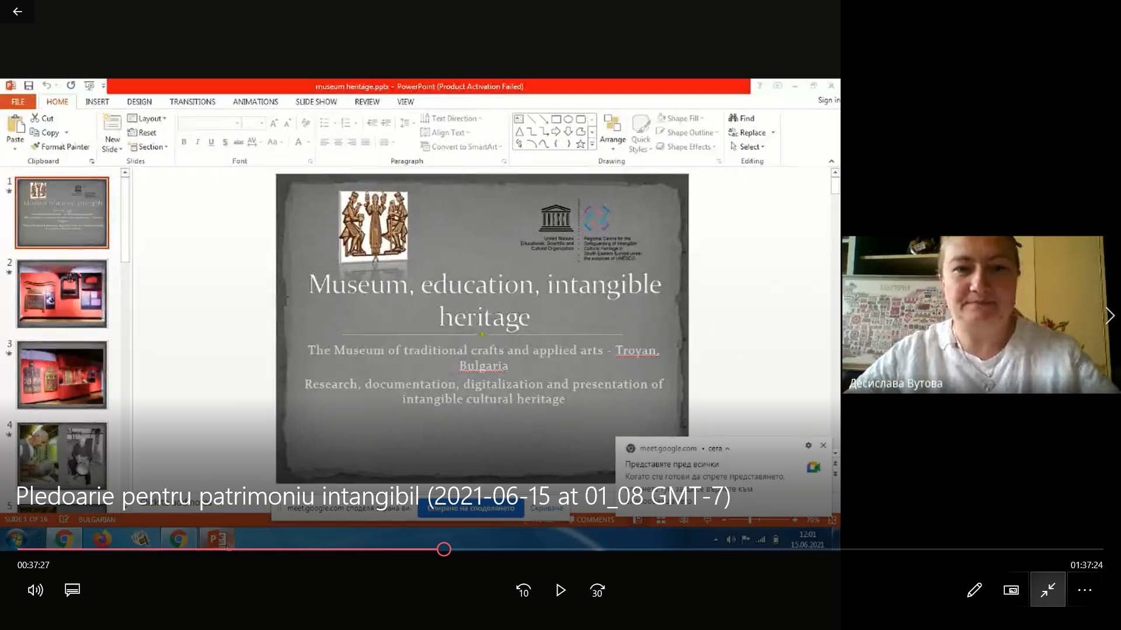Click the Undo icon in PowerPoint
1121x630 pixels.
pyautogui.click(x=46, y=86)
